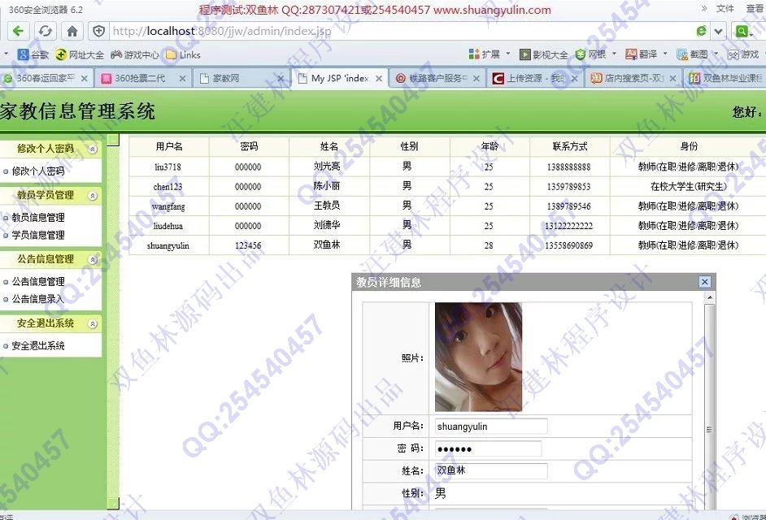The image size is (766, 520).
Task: Click the 联系方式 column header
Action: click(569, 146)
